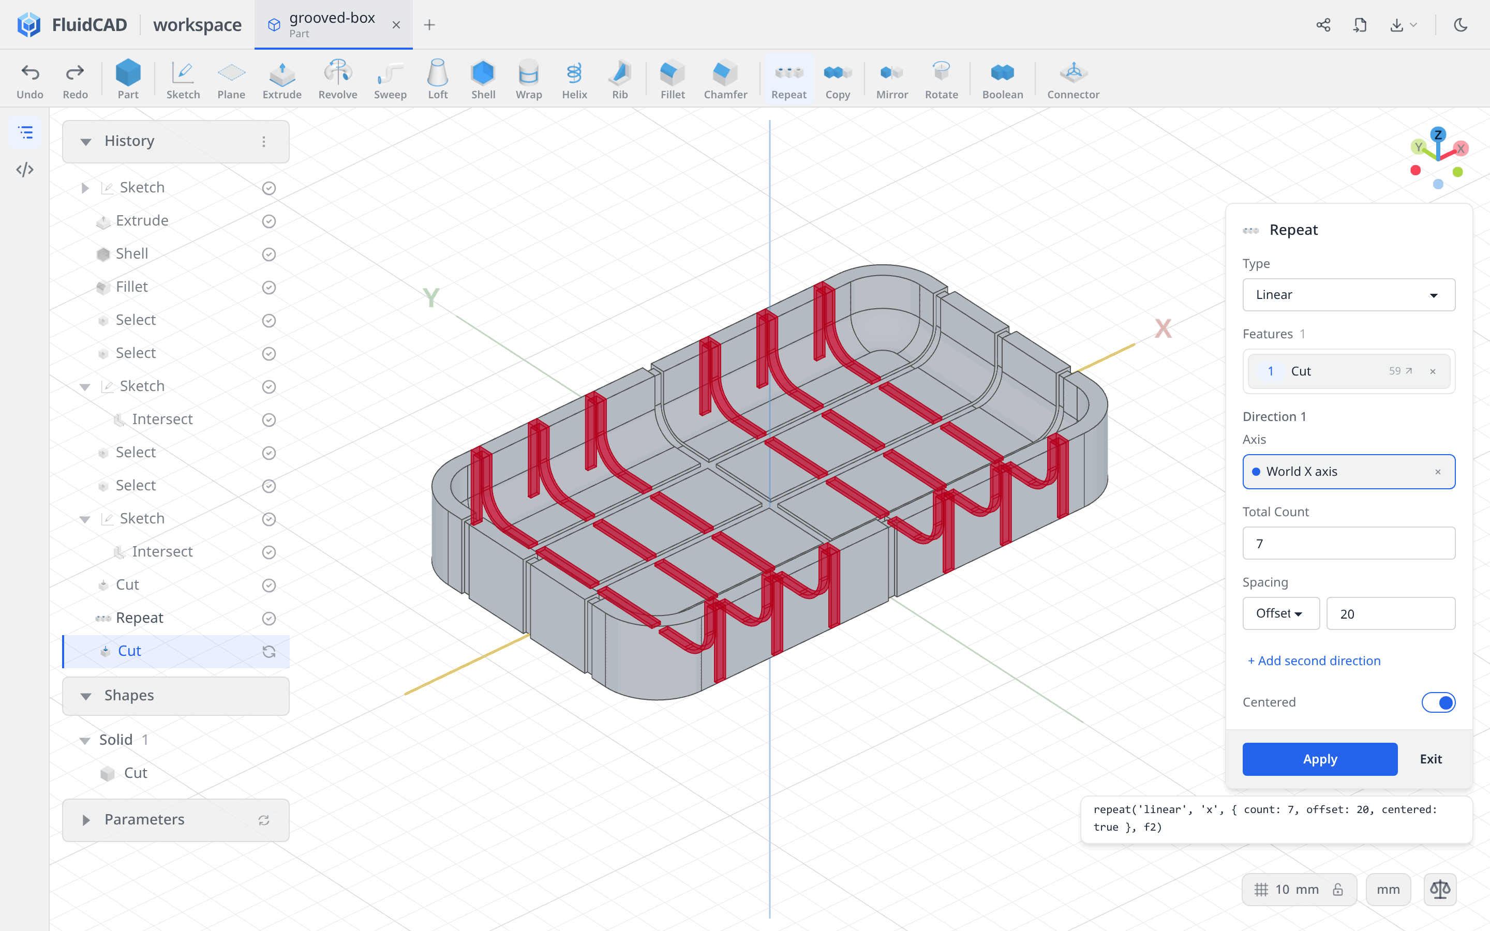1490x931 pixels.
Task: Select the highlighted Cut history item
Action: pos(176,651)
